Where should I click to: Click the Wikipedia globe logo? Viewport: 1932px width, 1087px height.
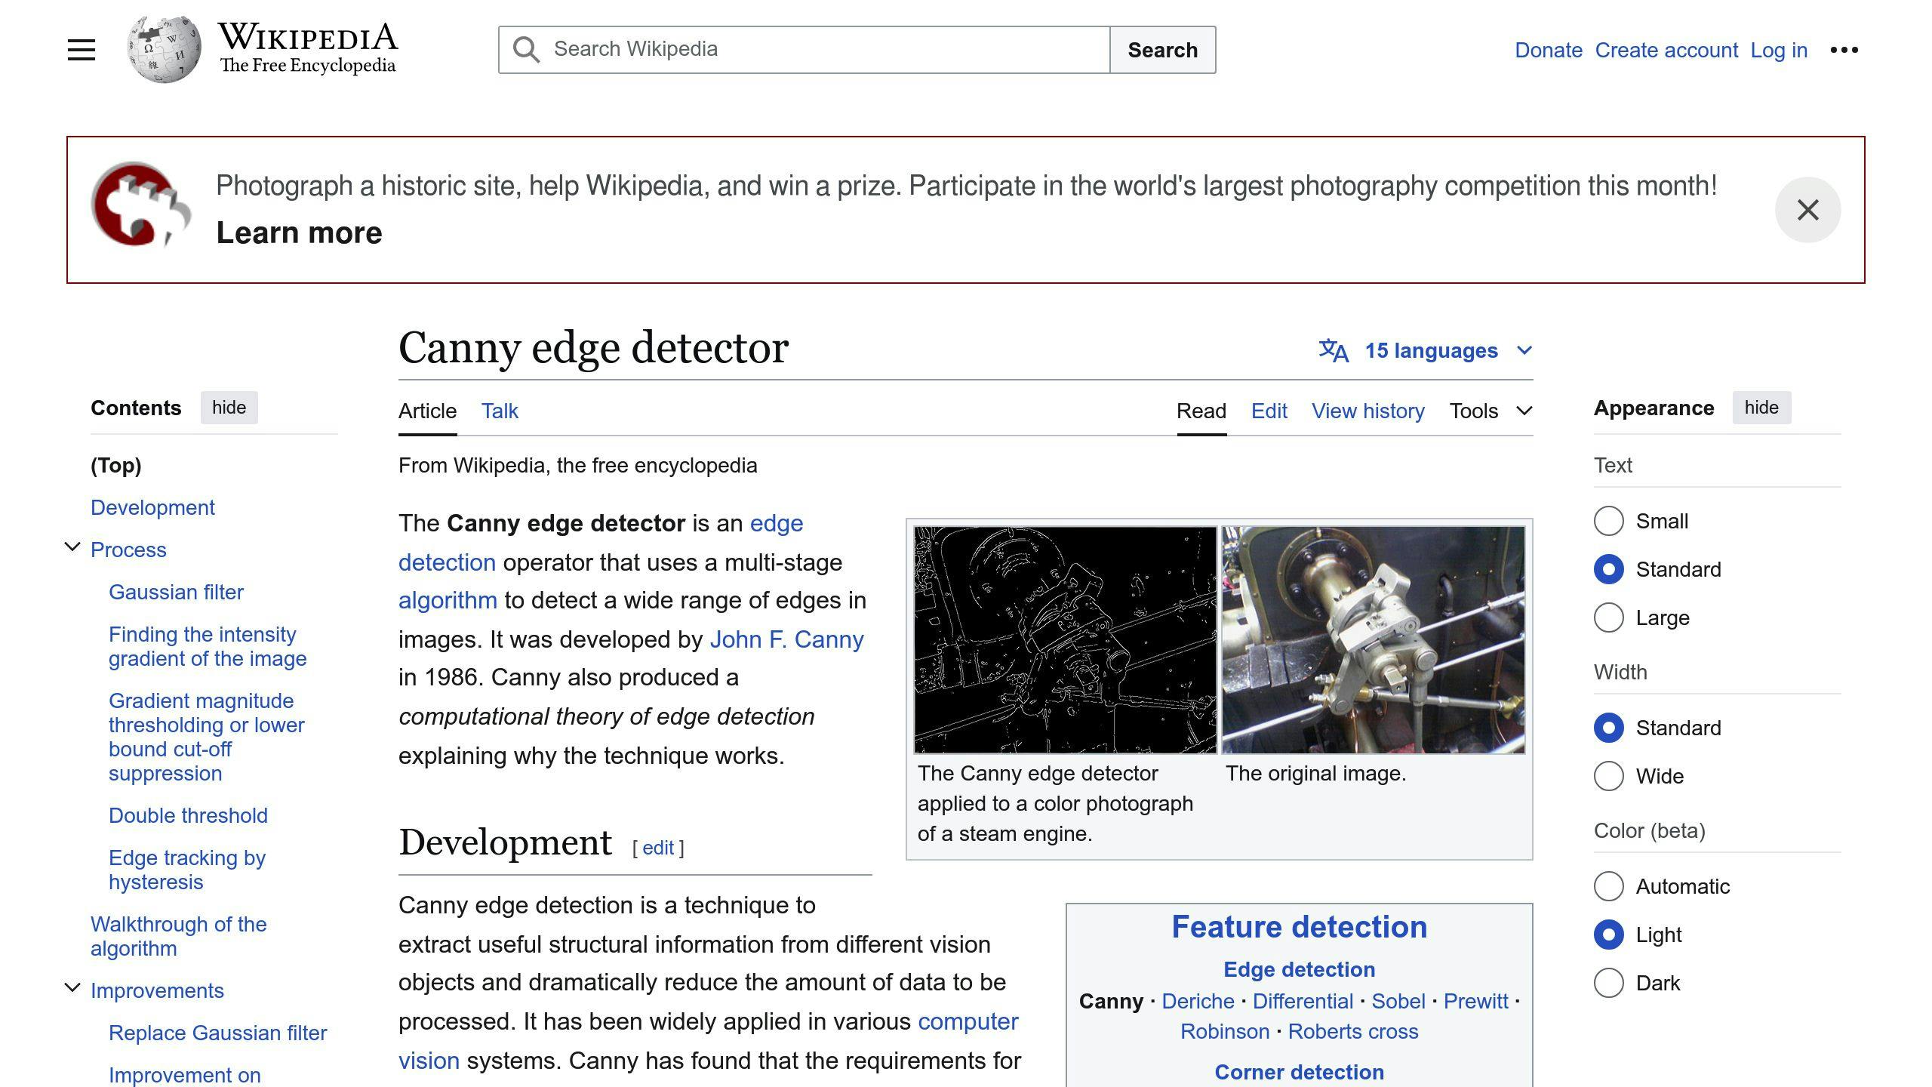pos(164,50)
